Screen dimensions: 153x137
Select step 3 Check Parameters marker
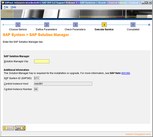click(x=75, y=25)
